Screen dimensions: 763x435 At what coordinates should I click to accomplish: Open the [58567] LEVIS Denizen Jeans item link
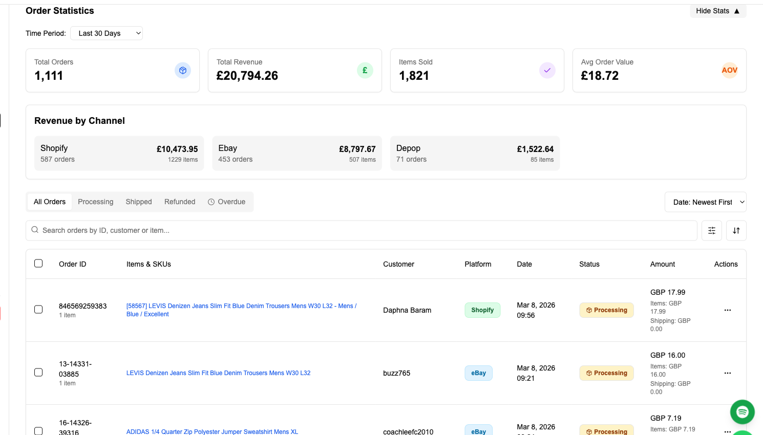242,310
